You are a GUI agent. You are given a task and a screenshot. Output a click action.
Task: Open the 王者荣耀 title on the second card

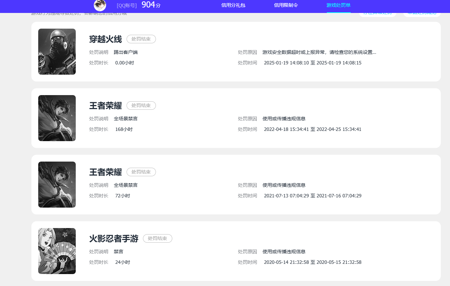click(105, 172)
